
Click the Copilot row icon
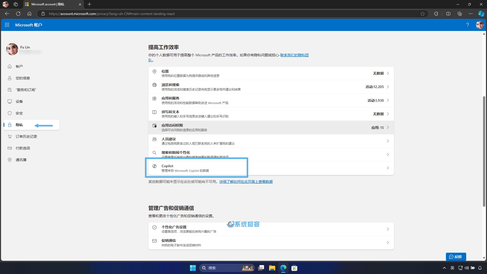click(x=154, y=166)
